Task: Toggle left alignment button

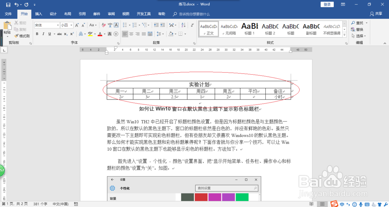Action: pos(125,34)
